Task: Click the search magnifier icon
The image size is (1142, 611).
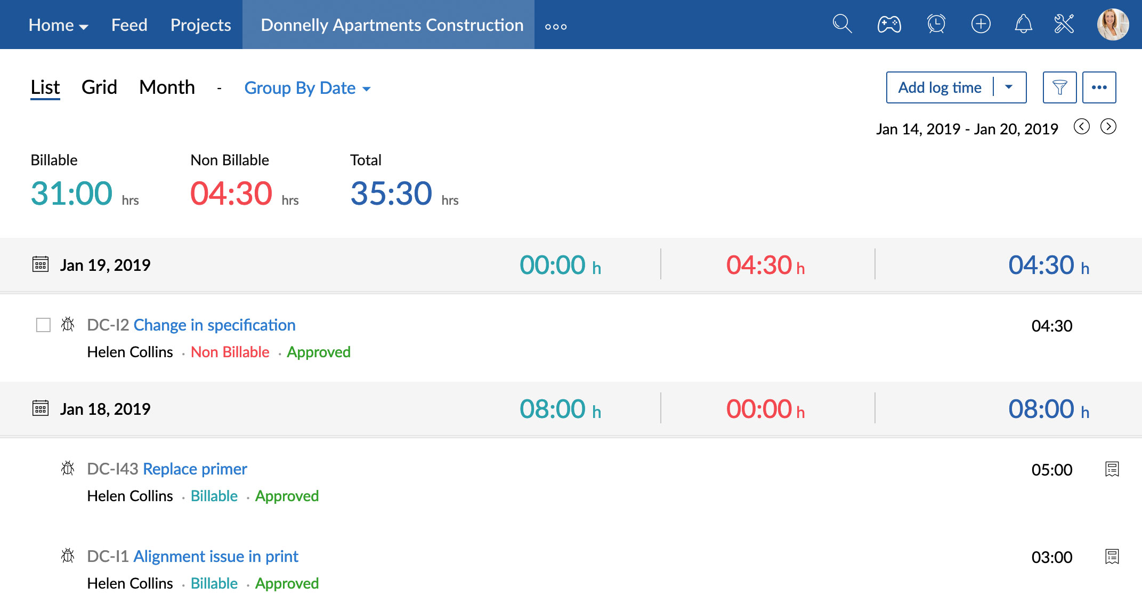Action: click(x=842, y=24)
